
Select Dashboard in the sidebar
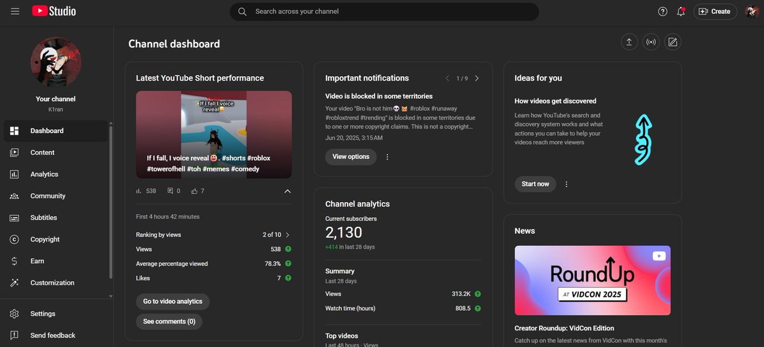tap(55, 131)
